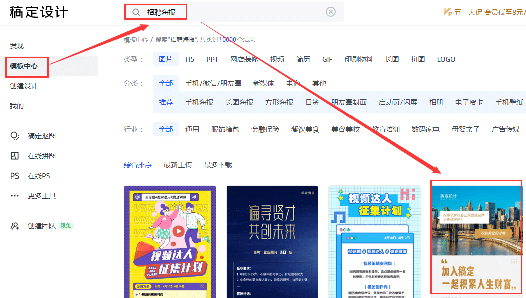Select the 拼图 type tab
The image size is (526, 298).
pos(418,59)
